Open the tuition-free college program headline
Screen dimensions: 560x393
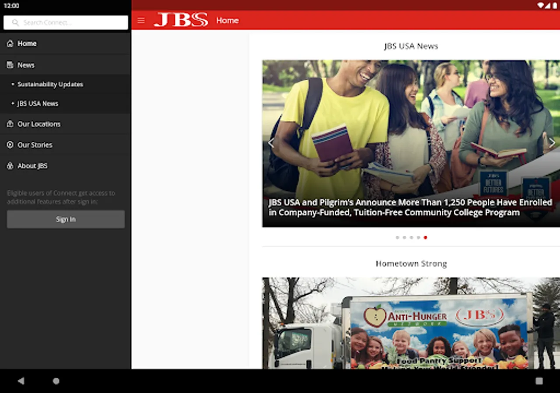[410, 207]
